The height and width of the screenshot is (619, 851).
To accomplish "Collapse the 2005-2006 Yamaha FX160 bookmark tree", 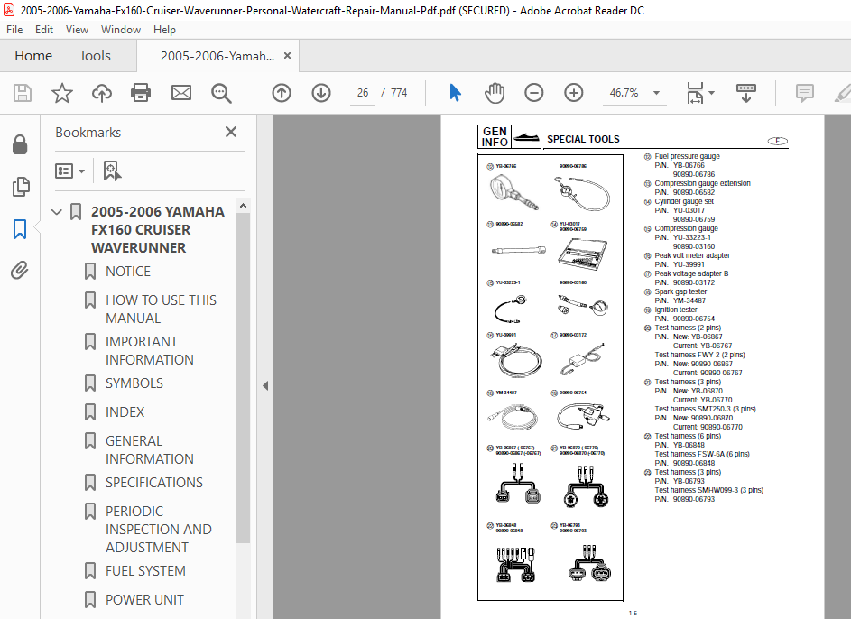I will coord(57,211).
